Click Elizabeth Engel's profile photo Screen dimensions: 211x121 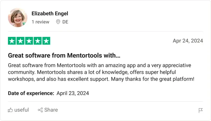tap(18, 17)
